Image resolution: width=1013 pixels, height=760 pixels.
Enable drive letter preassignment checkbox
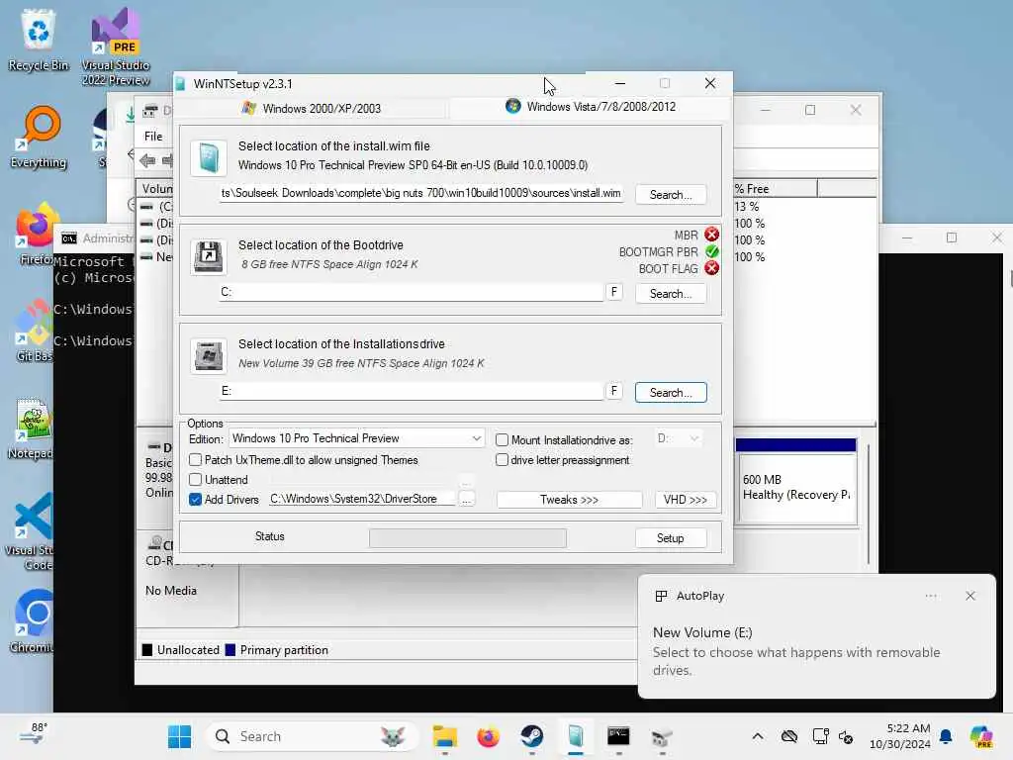[x=502, y=460]
